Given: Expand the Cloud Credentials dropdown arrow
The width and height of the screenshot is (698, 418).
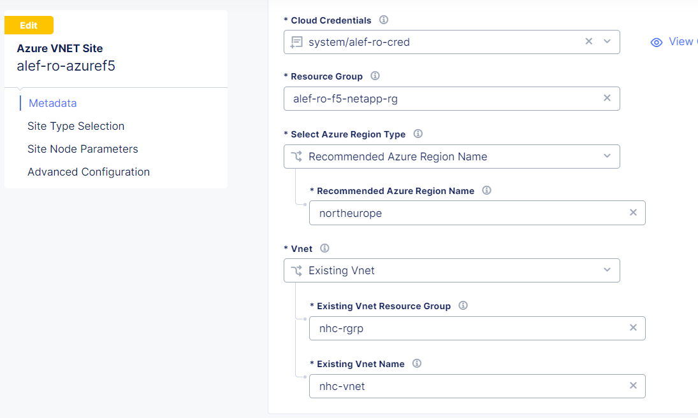Looking at the screenshot, I should 607,41.
